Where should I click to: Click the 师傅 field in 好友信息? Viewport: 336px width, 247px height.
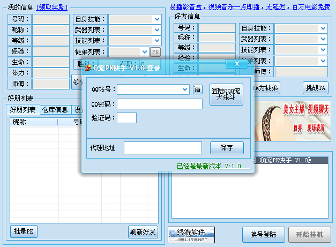[301, 72]
